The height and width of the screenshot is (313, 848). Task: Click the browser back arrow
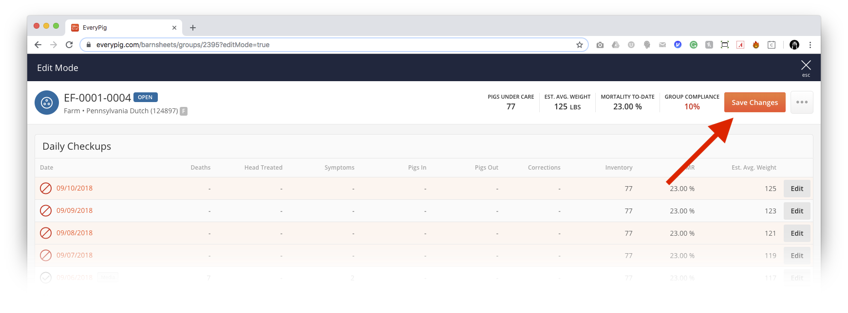[38, 45]
